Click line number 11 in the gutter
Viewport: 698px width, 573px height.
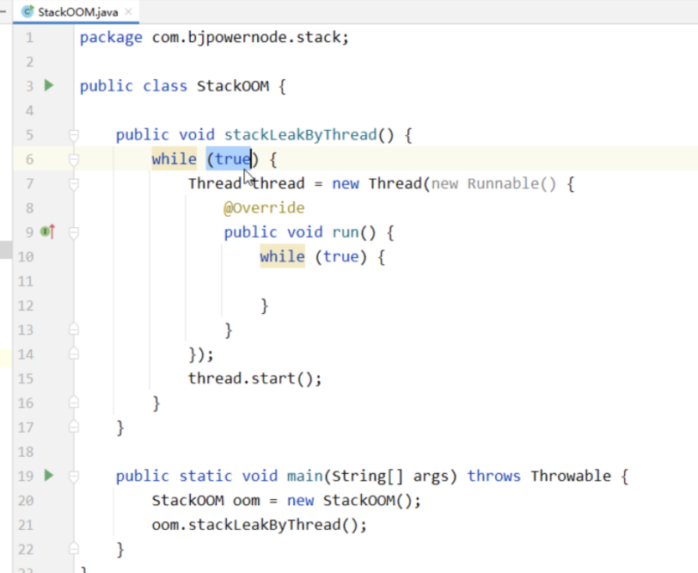point(26,281)
